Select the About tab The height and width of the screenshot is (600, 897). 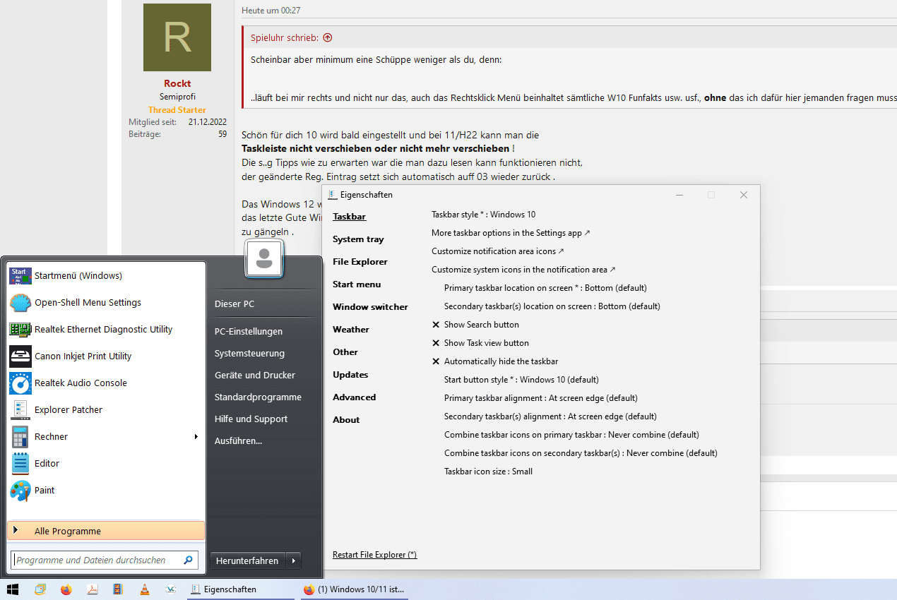pos(346,420)
